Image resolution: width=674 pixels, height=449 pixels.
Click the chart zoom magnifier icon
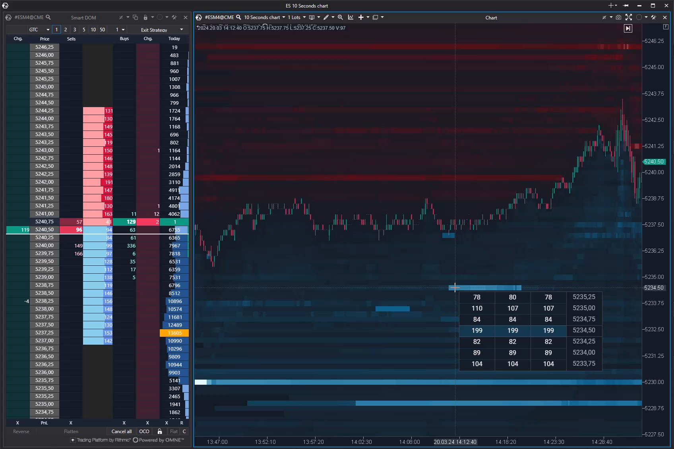(340, 17)
